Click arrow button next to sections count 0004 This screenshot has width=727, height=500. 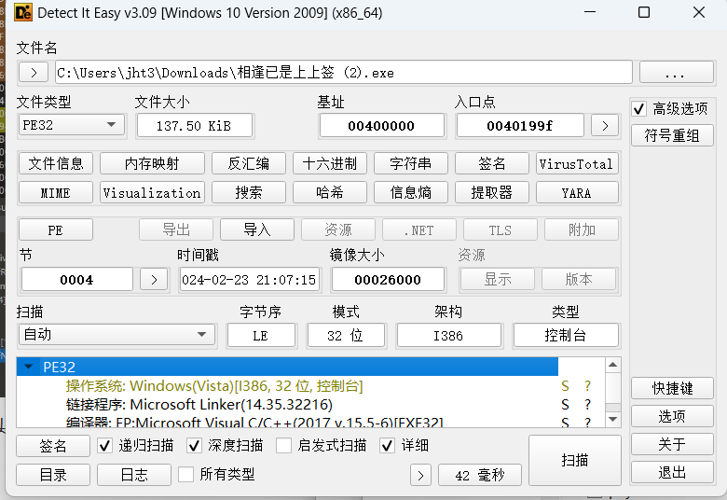pyautogui.click(x=154, y=280)
